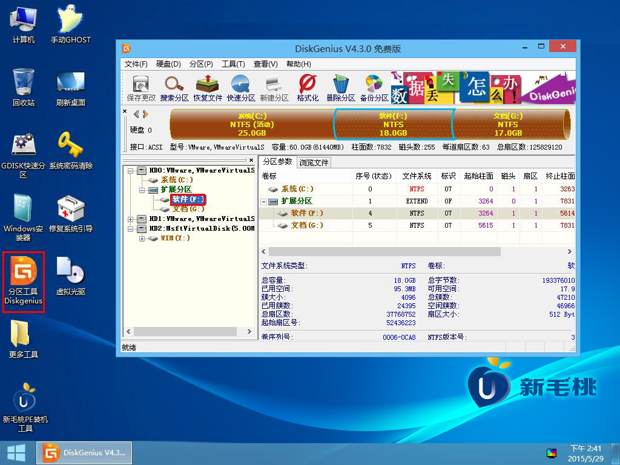Go to the previous disk with the grey arrow
Image resolution: width=620 pixels, height=465 pixels.
136,114
